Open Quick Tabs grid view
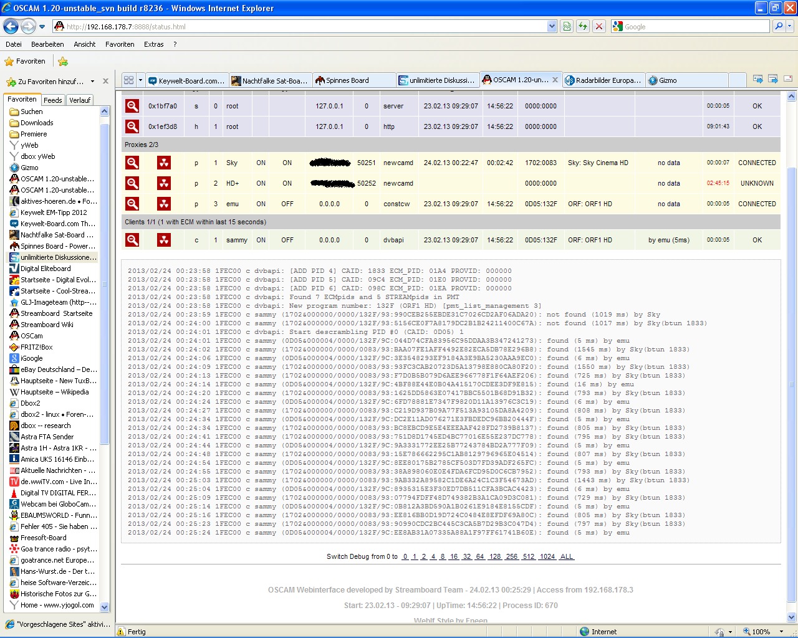Image resolution: width=798 pixels, height=638 pixels. coord(129,80)
